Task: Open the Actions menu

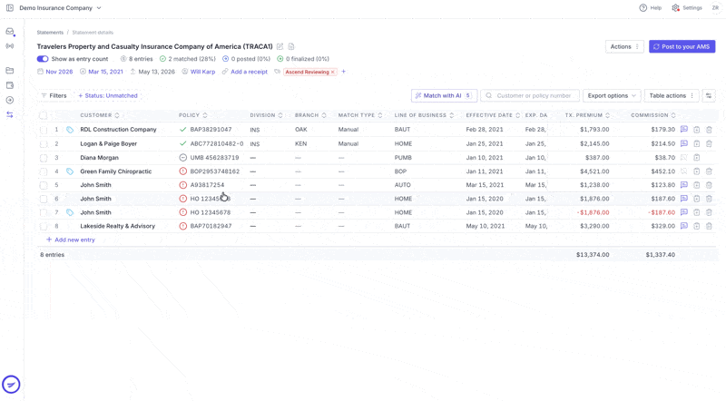Action: click(x=624, y=47)
